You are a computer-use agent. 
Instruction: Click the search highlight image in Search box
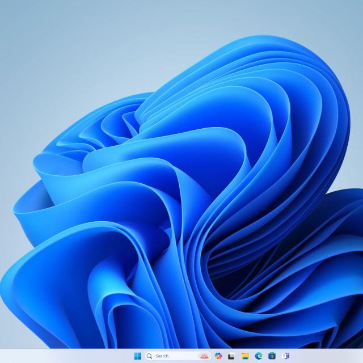pos(204,356)
